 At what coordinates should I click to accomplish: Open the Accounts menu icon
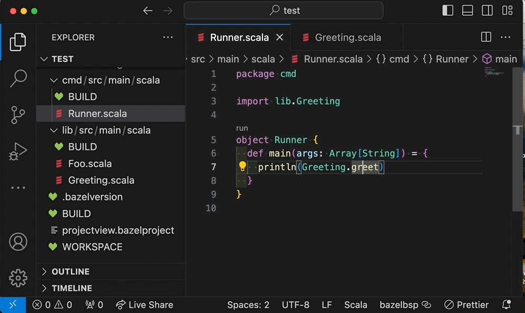pos(18,242)
